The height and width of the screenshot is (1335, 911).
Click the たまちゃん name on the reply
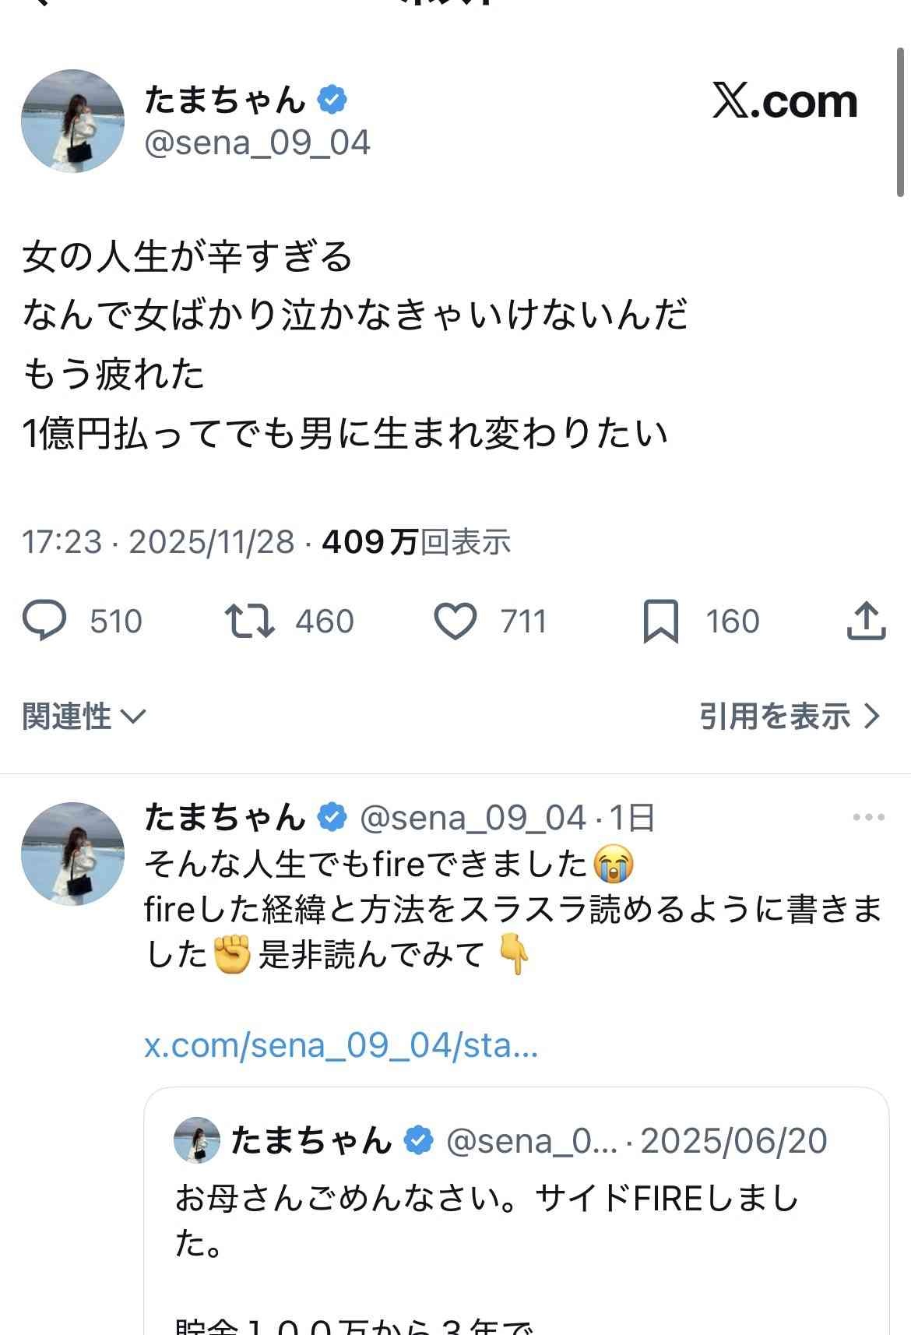coord(226,817)
